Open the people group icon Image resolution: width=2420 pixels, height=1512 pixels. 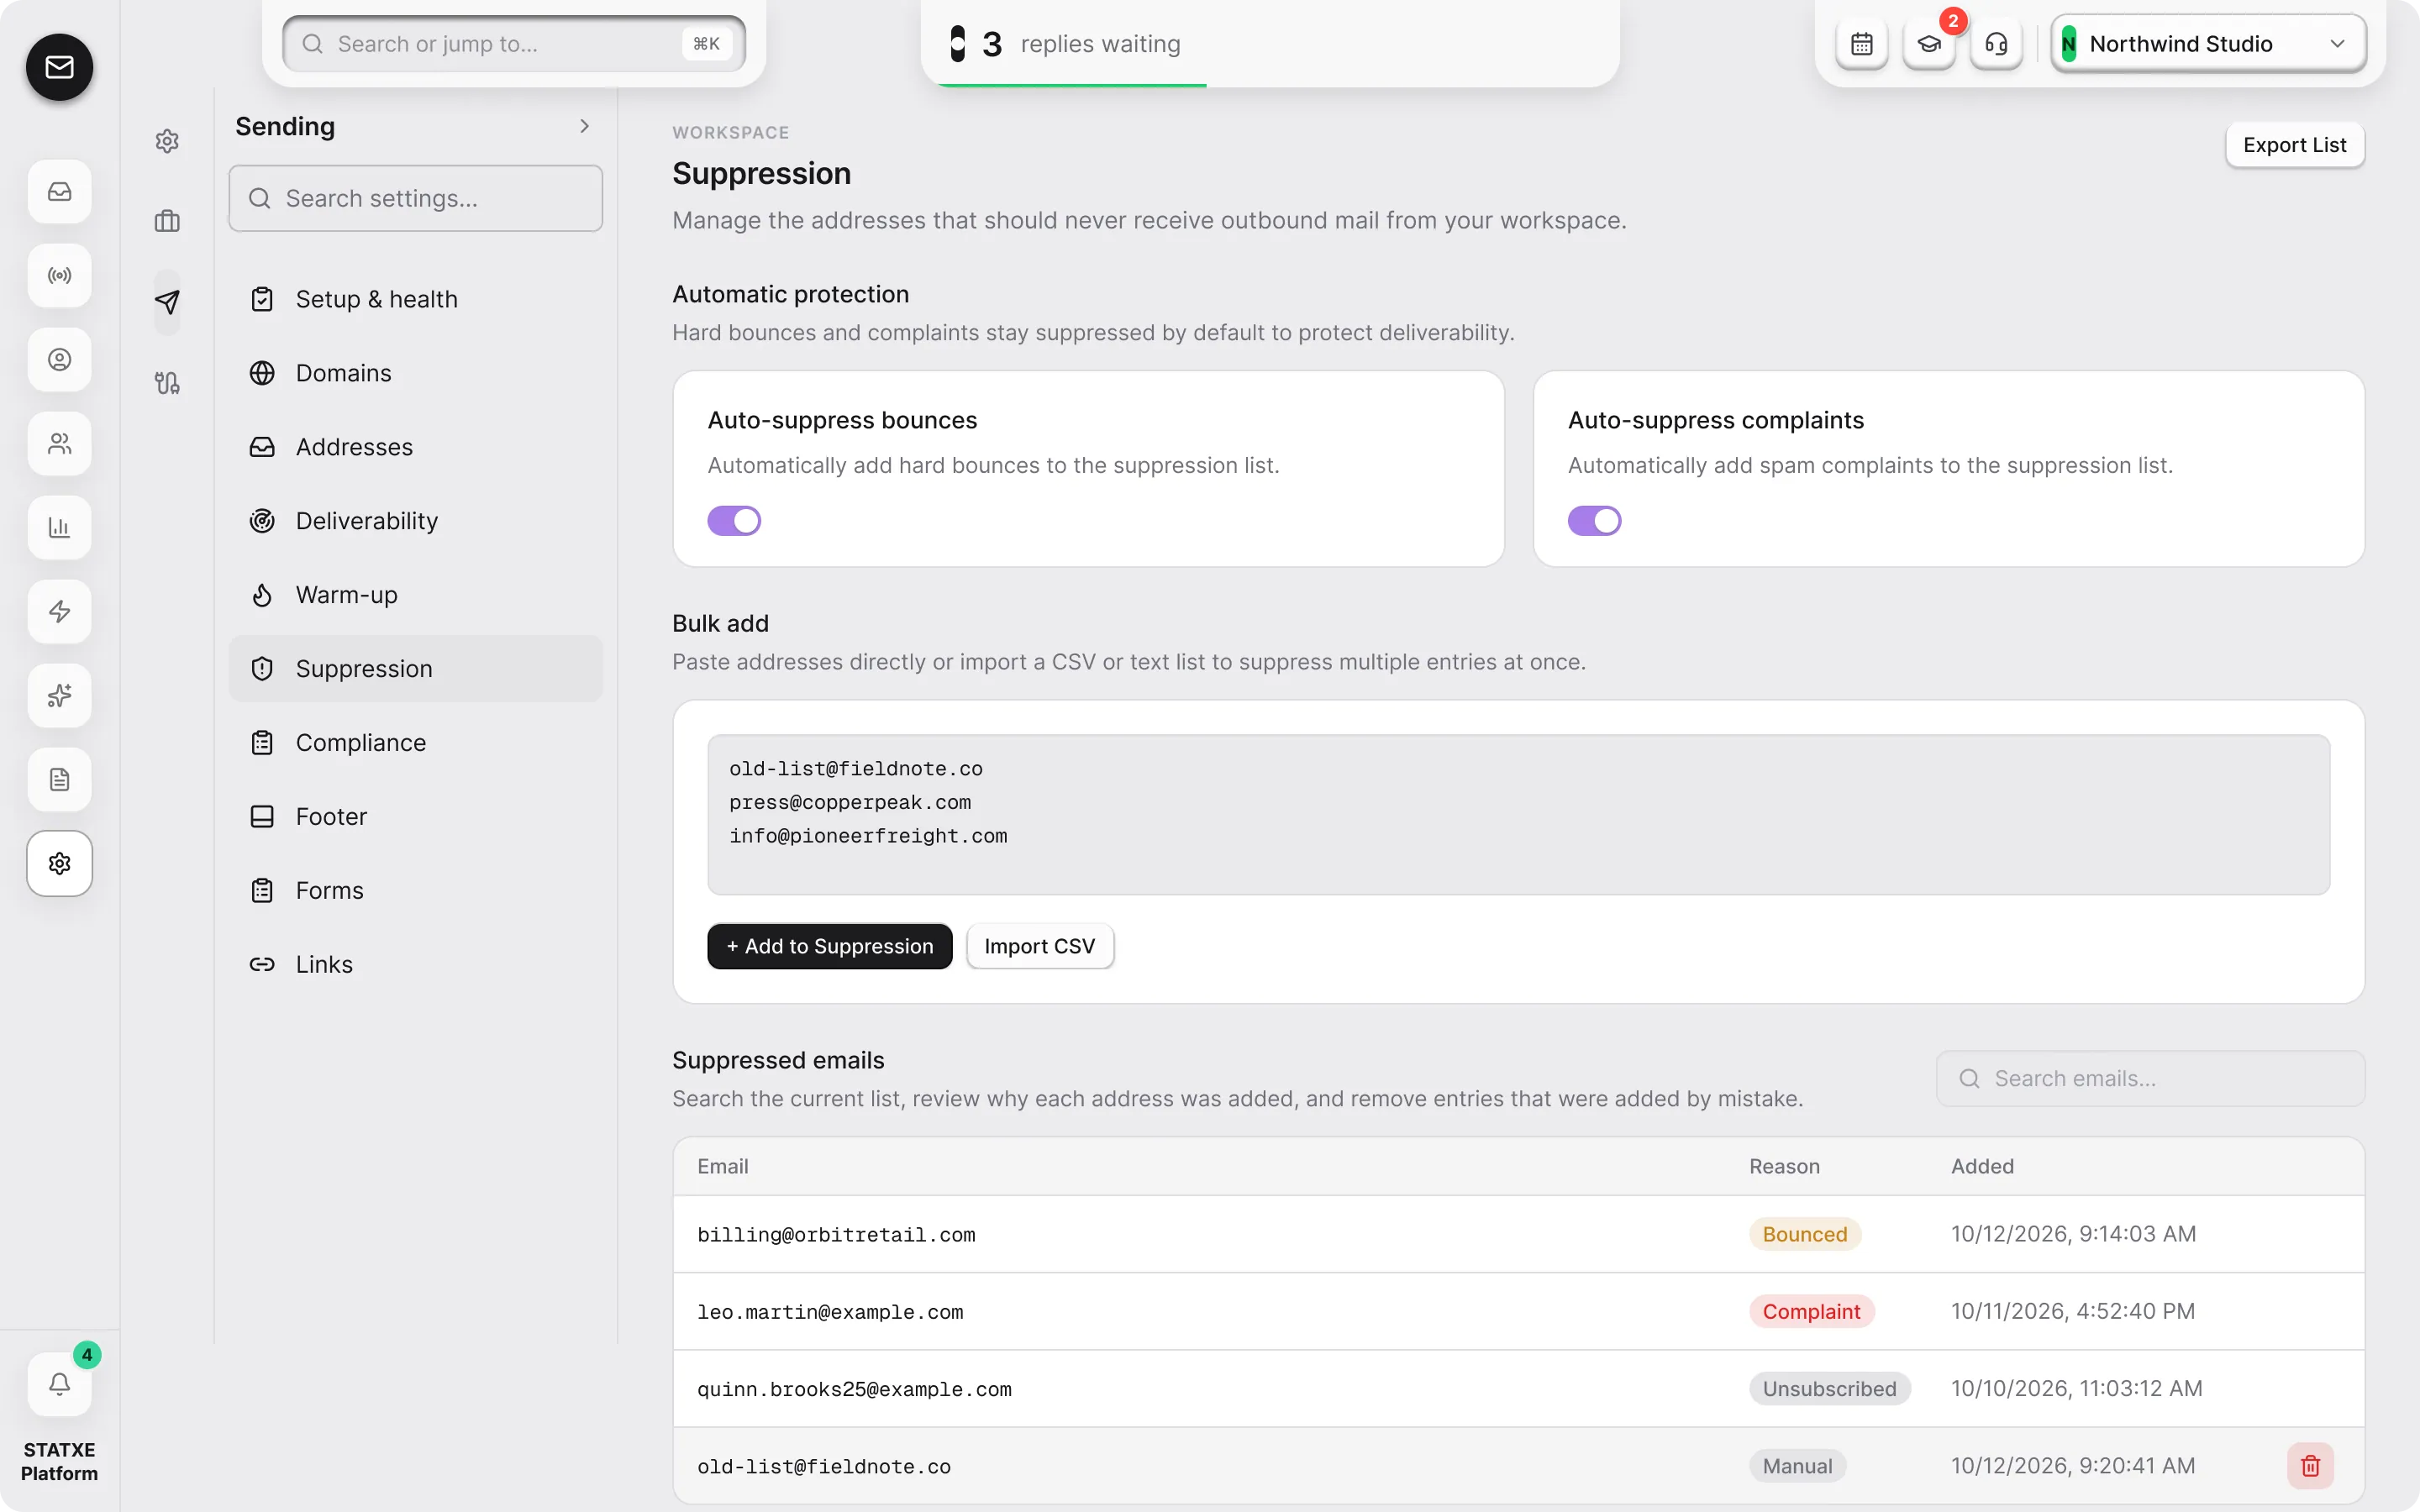[x=59, y=443]
